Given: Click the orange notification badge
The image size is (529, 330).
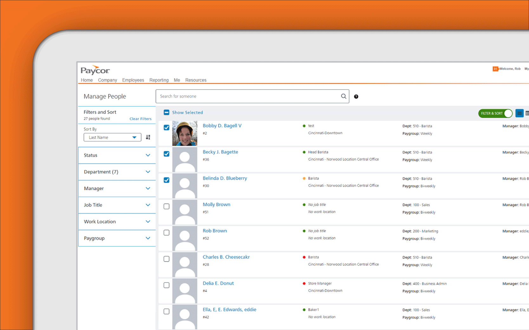Looking at the screenshot, I should point(495,69).
